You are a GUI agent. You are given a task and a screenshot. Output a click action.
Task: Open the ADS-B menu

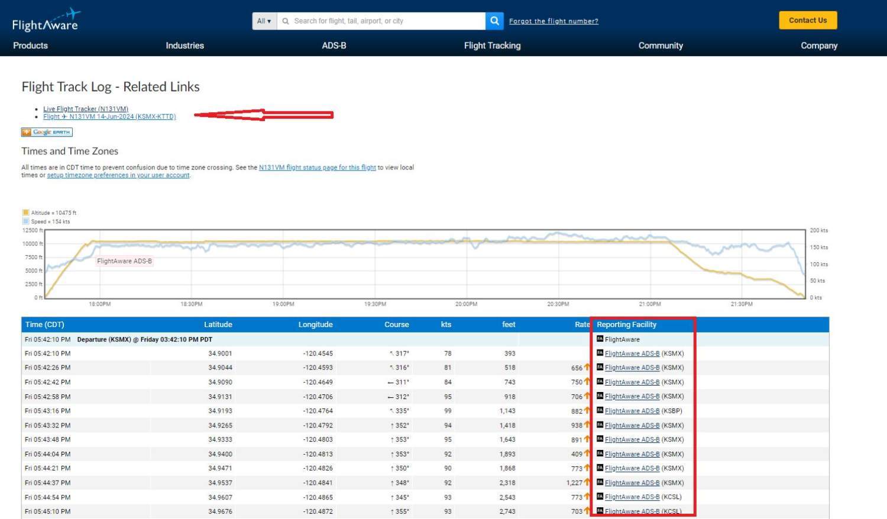tap(334, 45)
